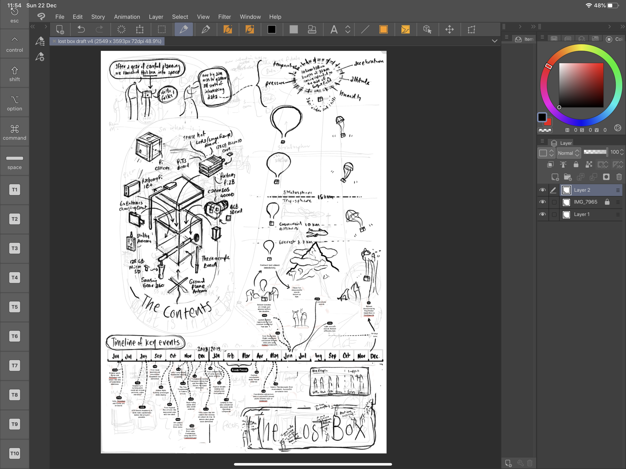This screenshot has width=626, height=469.
Task: Tap the T1 shortcut key
Action: (x=15, y=189)
